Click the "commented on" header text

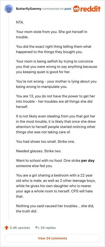(53, 9)
